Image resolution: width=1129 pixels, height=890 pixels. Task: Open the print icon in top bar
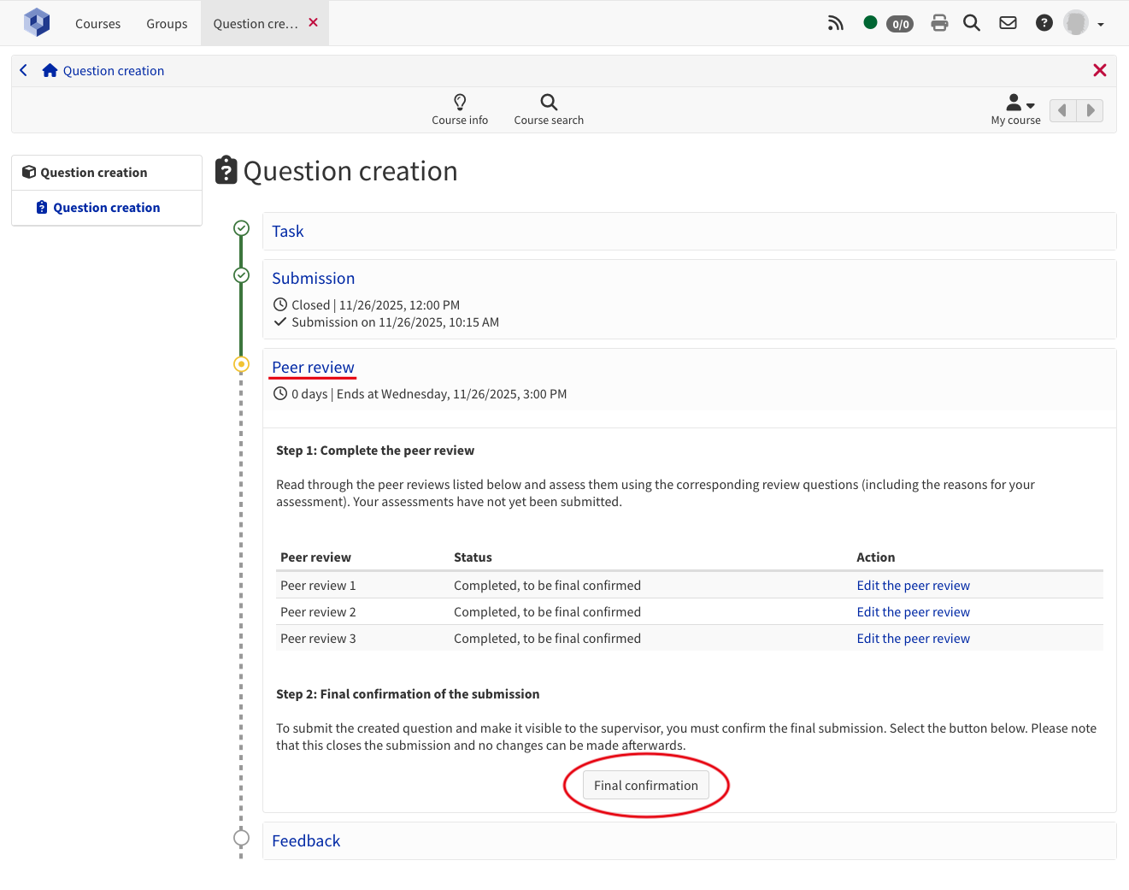coord(939,23)
